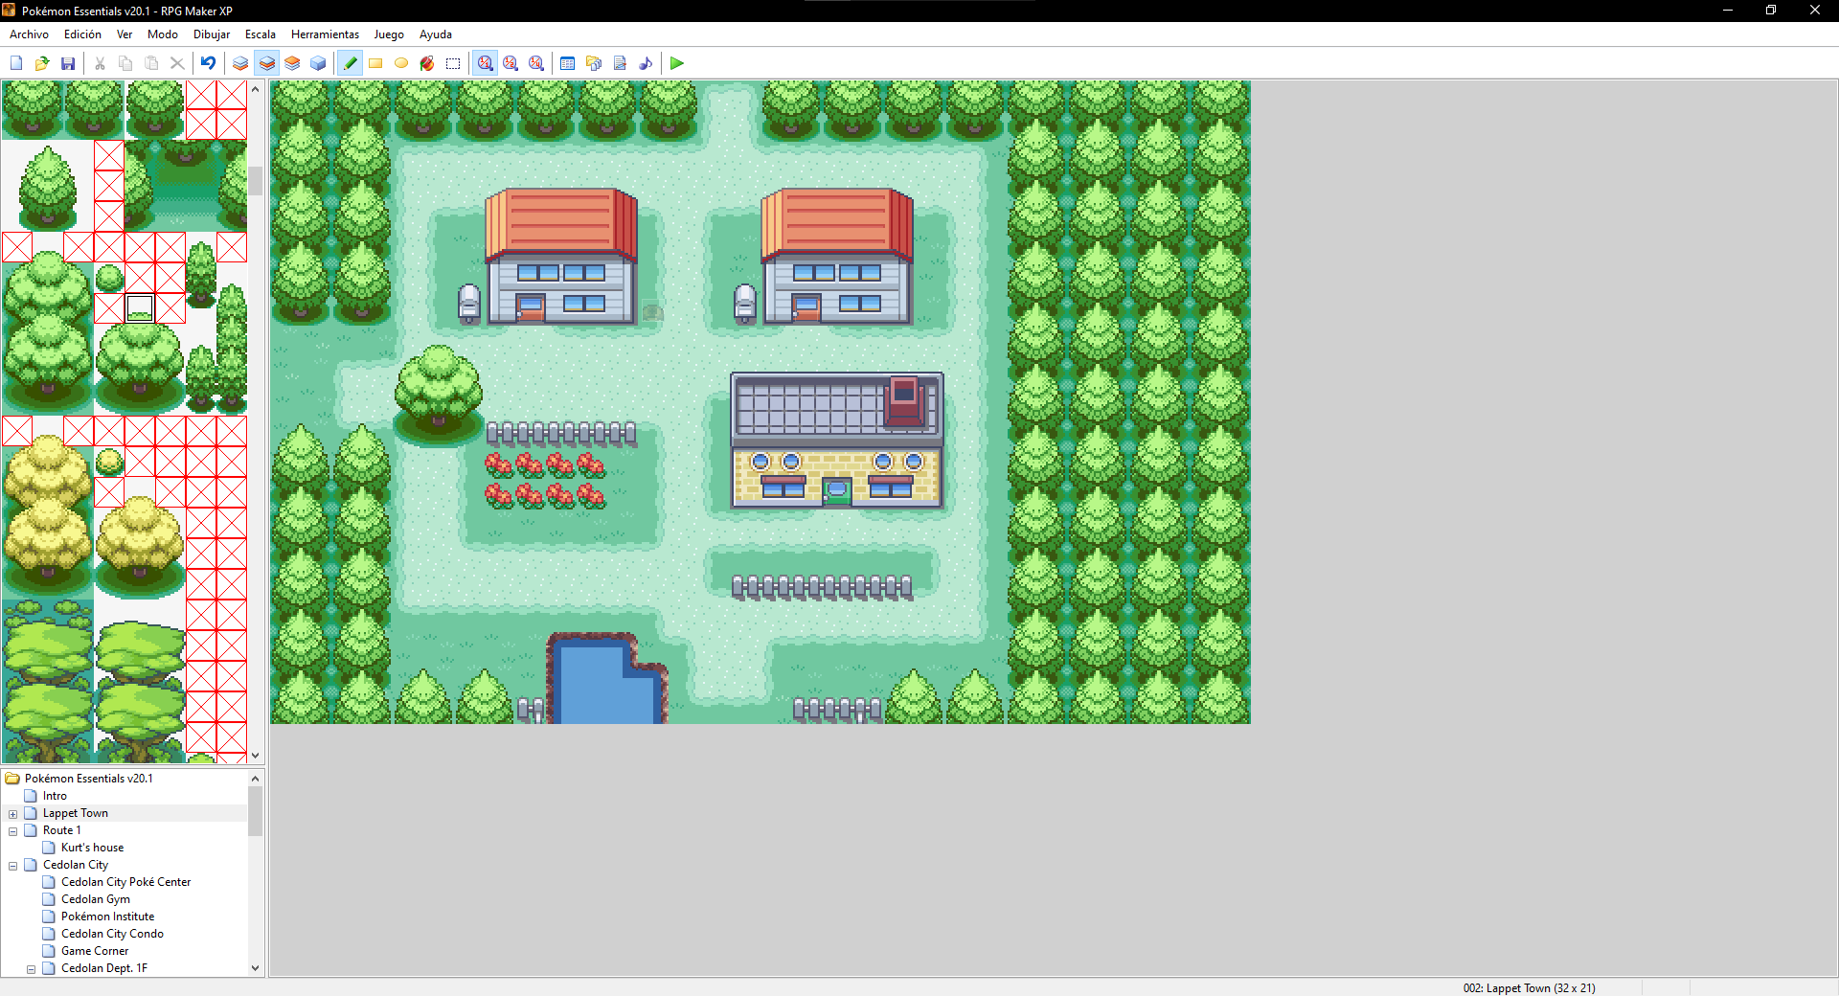Open Kurt's house map

coord(92,848)
